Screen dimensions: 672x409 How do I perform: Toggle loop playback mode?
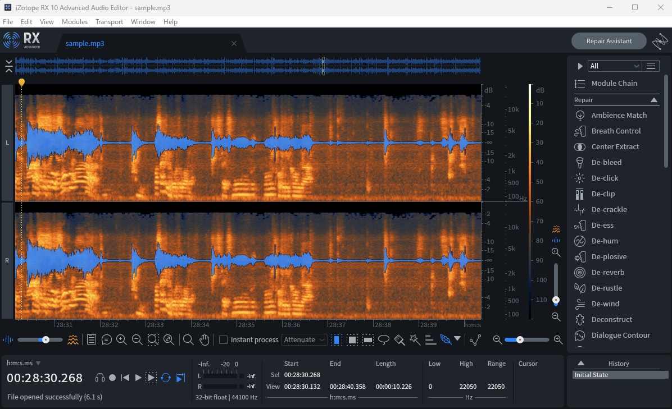tap(166, 378)
